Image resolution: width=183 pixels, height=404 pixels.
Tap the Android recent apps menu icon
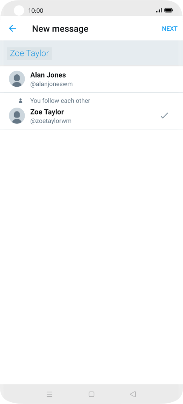[49, 394]
